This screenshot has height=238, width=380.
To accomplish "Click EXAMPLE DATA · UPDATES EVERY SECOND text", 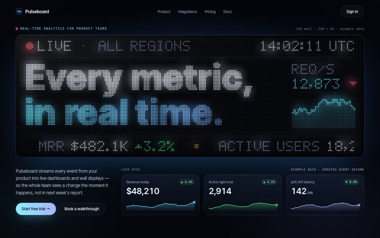I will [x=327, y=170].
